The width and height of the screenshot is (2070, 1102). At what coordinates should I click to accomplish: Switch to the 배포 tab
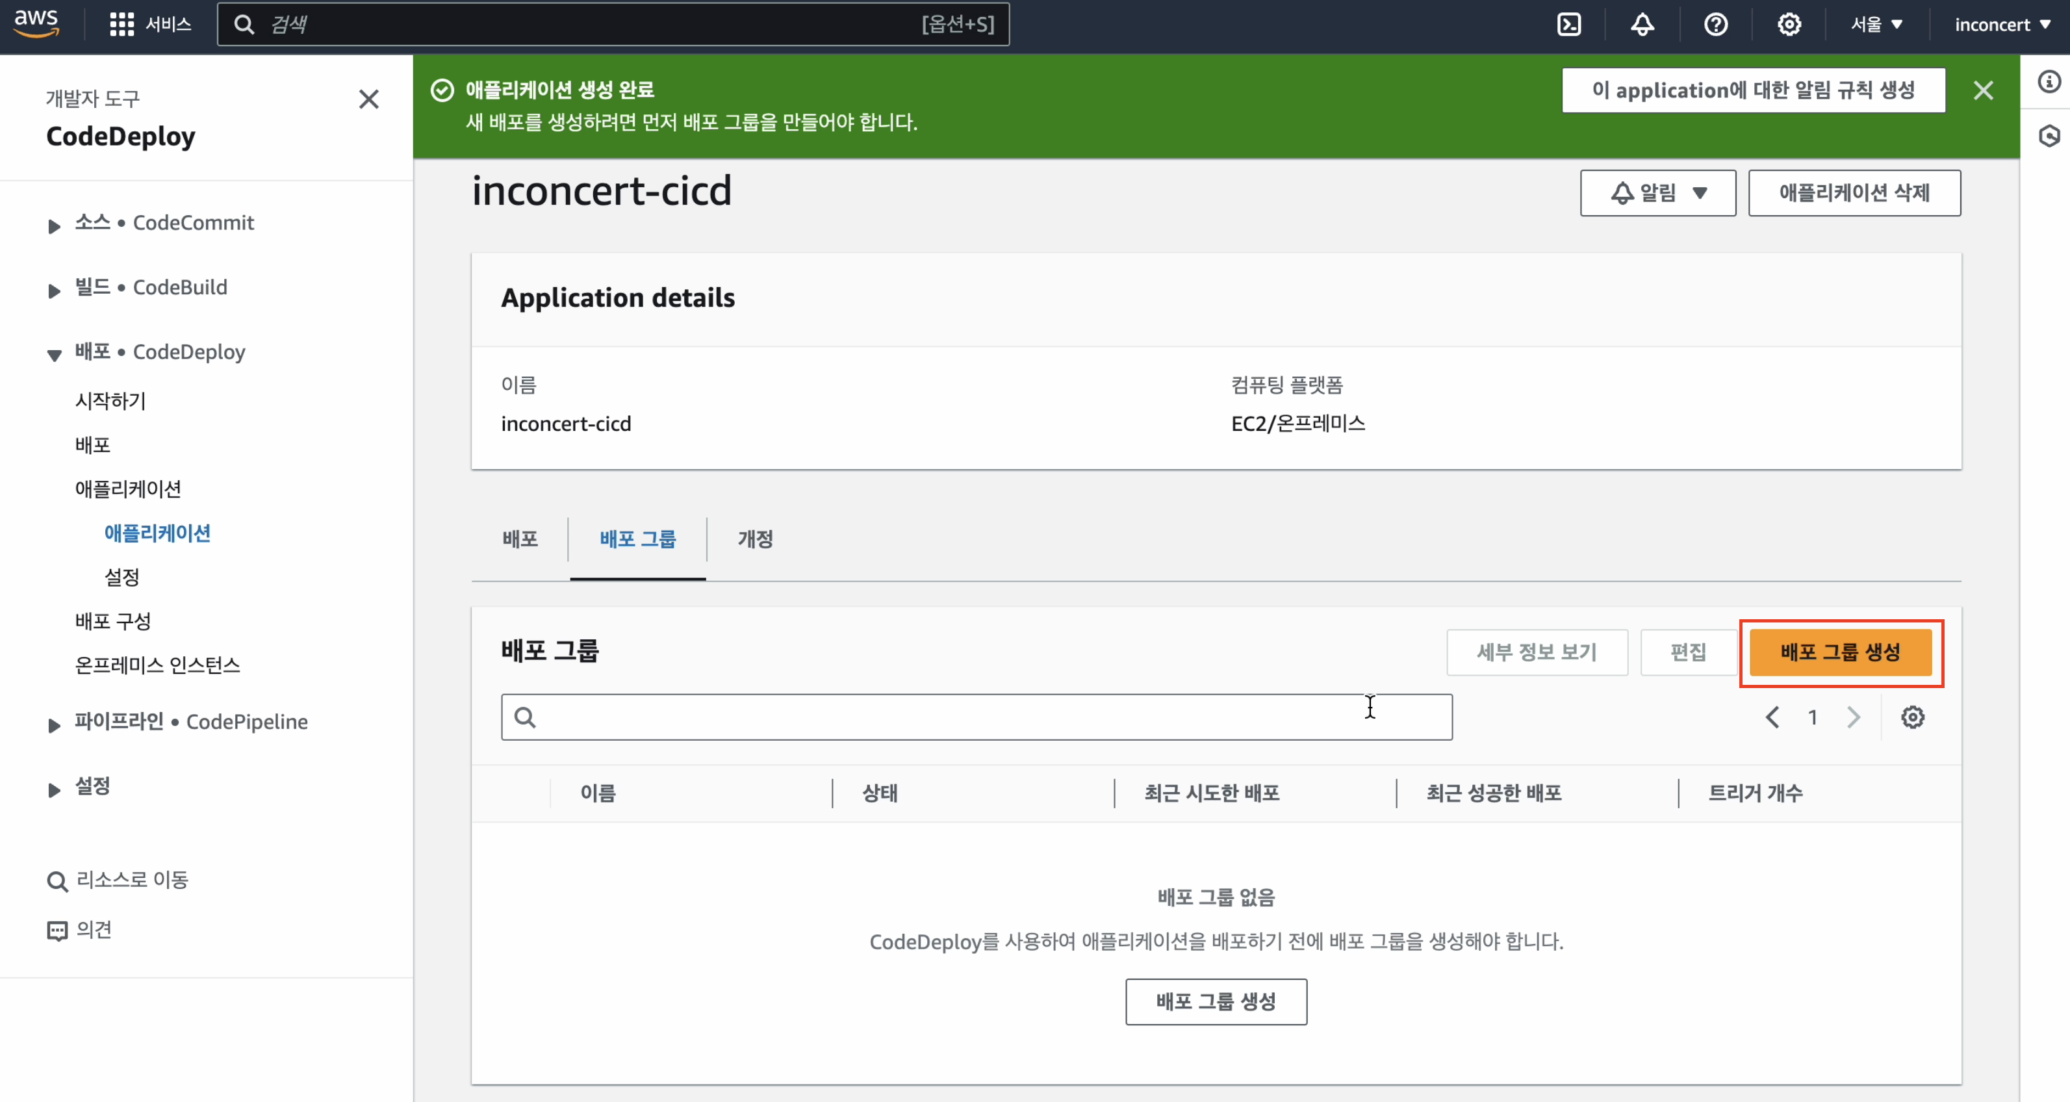coord(518,539)
